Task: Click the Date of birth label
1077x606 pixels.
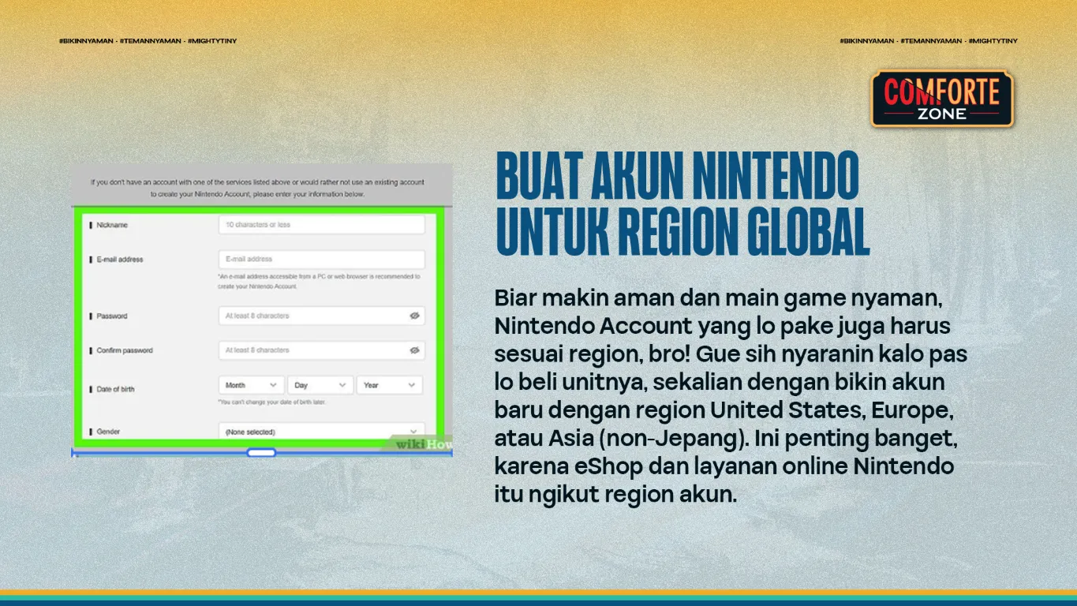Action: 116,389
